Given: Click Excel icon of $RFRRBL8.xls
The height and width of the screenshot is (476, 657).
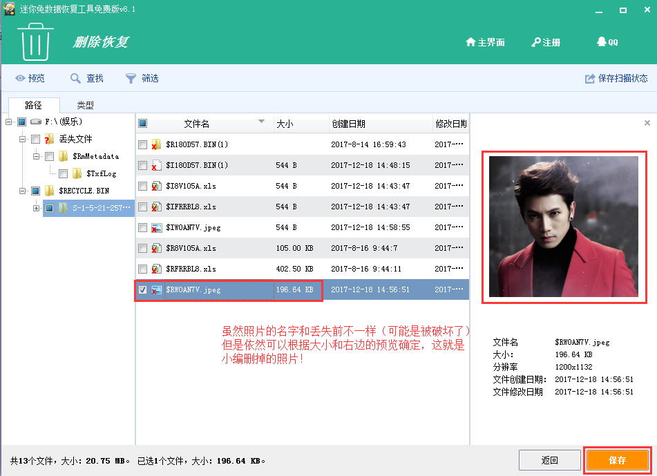Looking at the screenshot, I should pos(156,269).
